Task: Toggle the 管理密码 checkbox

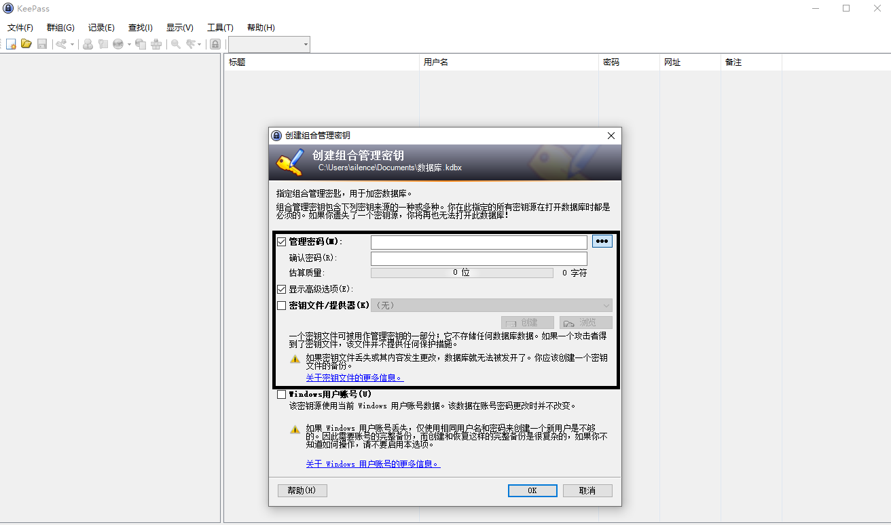Action: 282,241
